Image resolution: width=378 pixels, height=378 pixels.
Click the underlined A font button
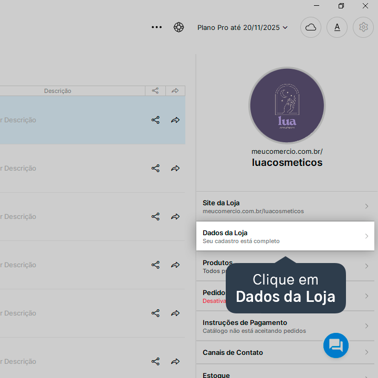[x=337, y=27]
